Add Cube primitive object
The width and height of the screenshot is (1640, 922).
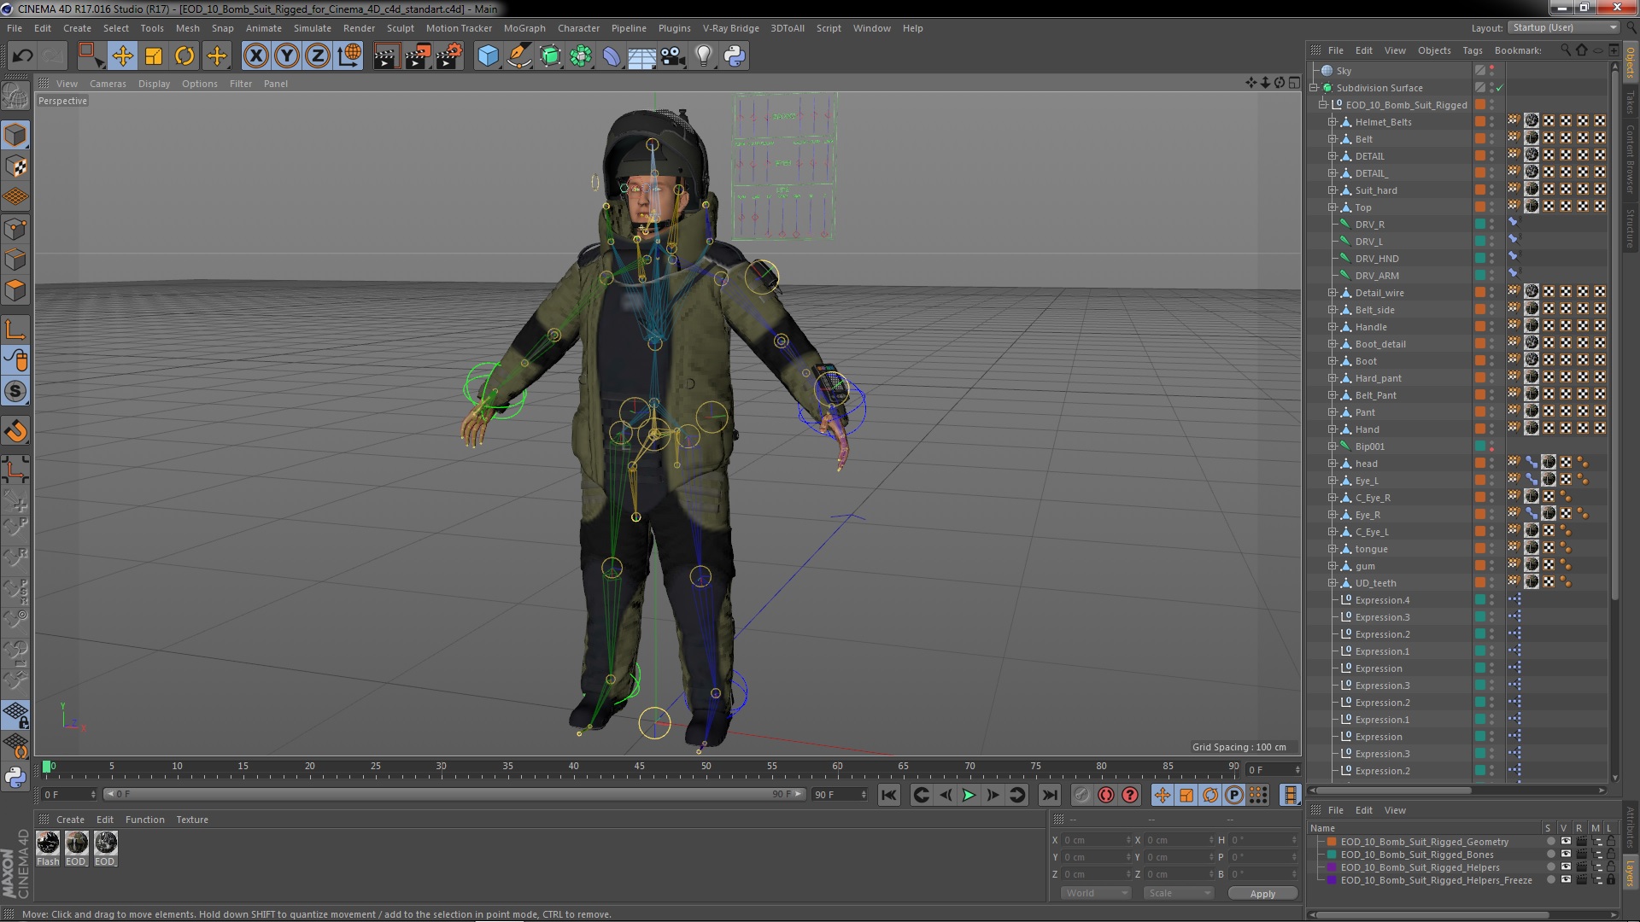click(x=488, y=56)
